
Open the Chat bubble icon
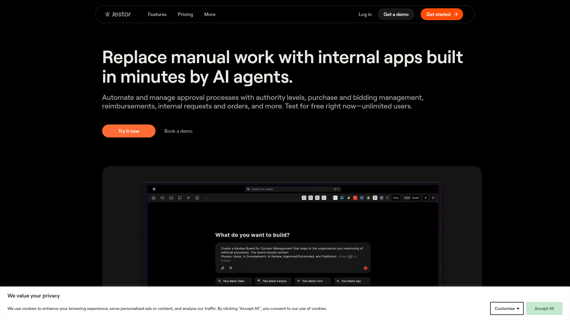(180, 198)
